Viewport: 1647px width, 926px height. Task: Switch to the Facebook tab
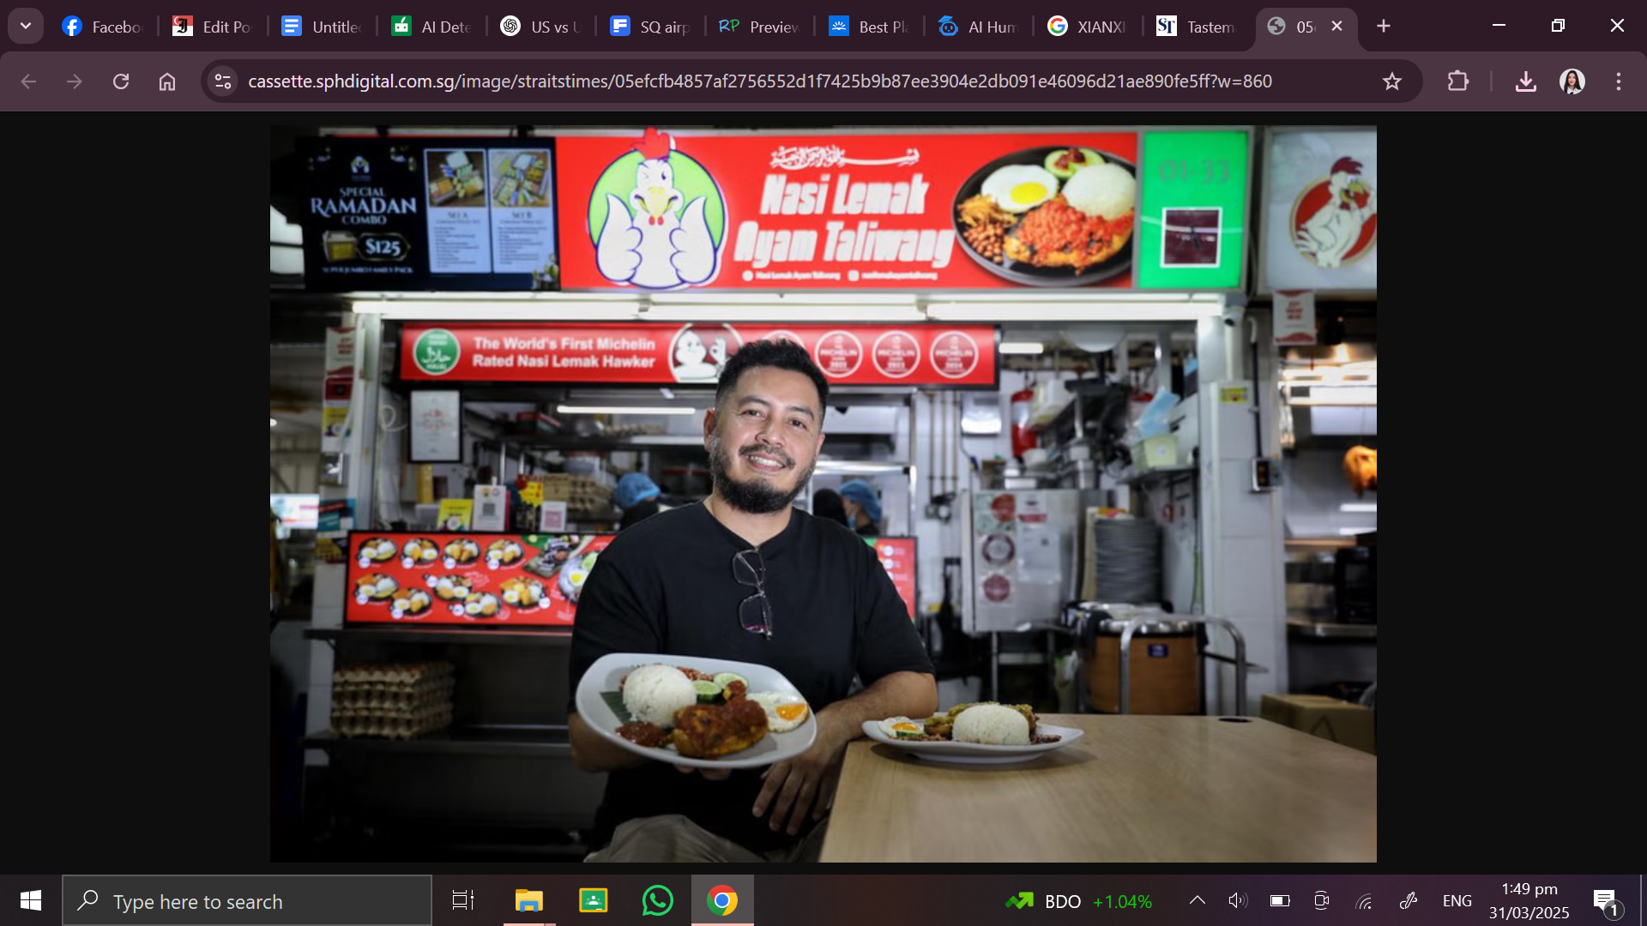click(103, 27)
